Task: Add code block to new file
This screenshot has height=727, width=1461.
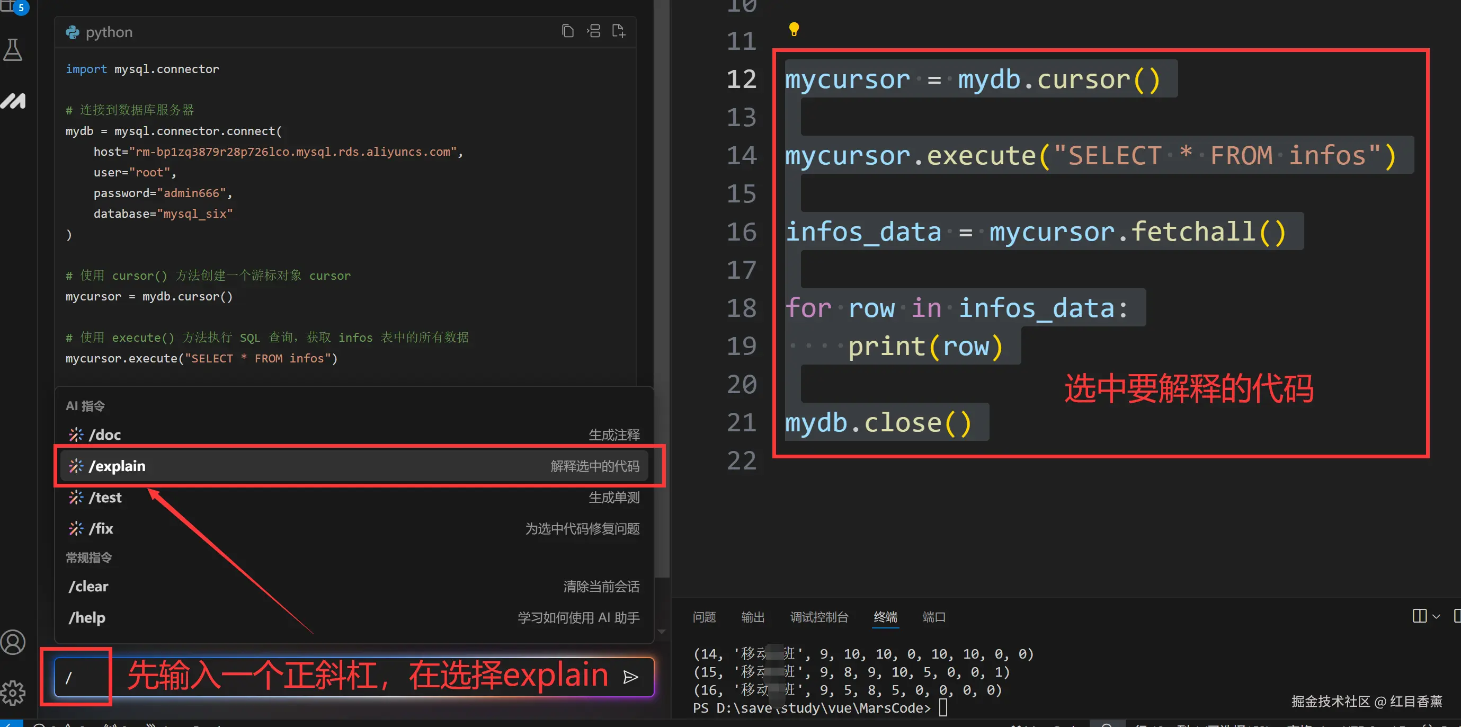Action: tap(618, 31)
